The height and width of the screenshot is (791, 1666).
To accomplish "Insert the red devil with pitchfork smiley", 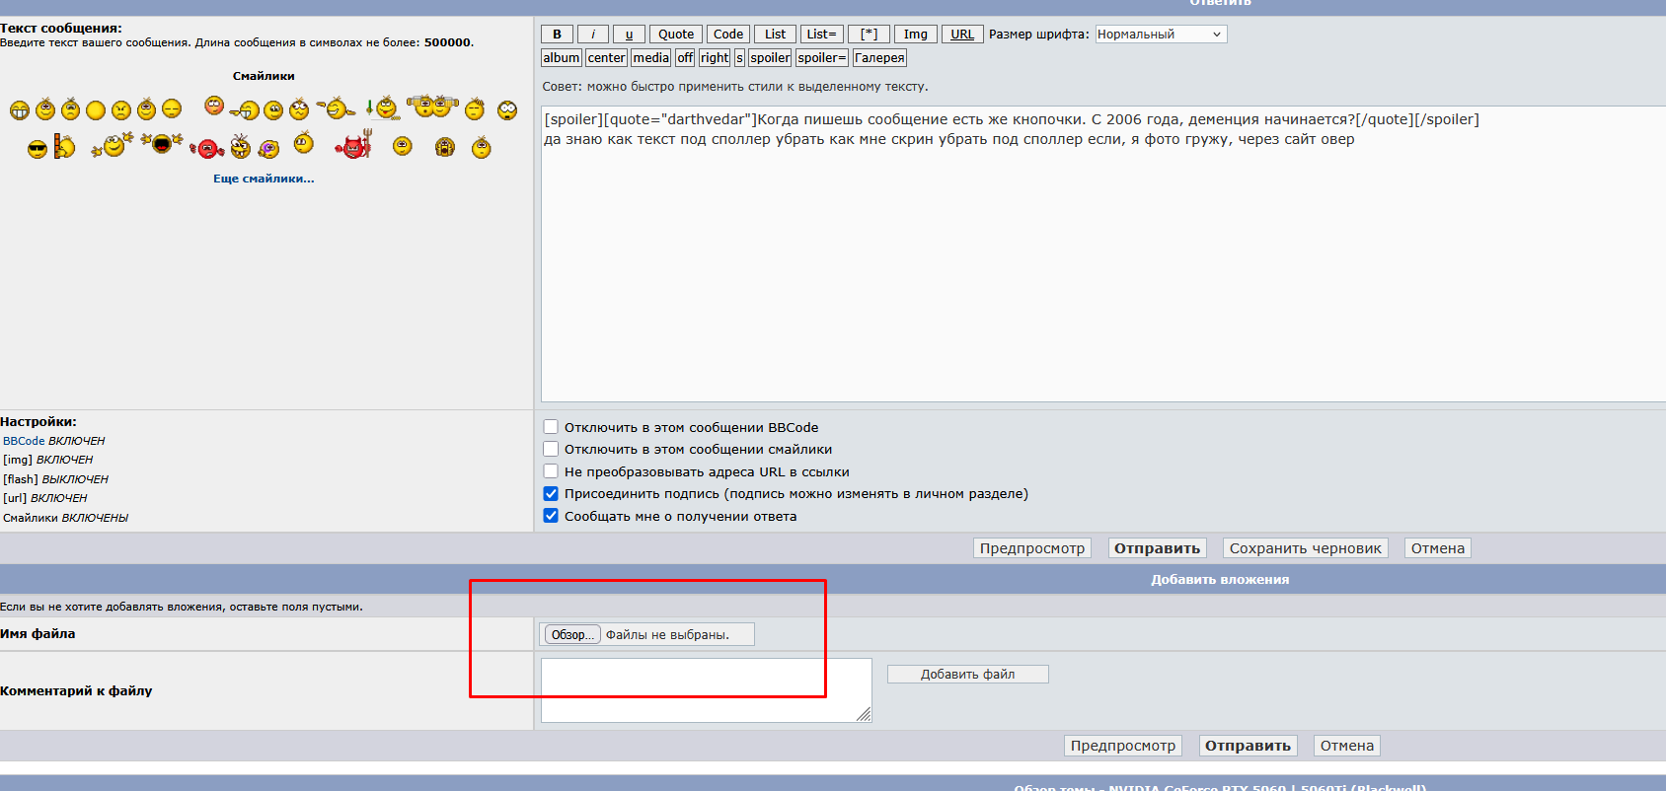I will coord(354,145).
